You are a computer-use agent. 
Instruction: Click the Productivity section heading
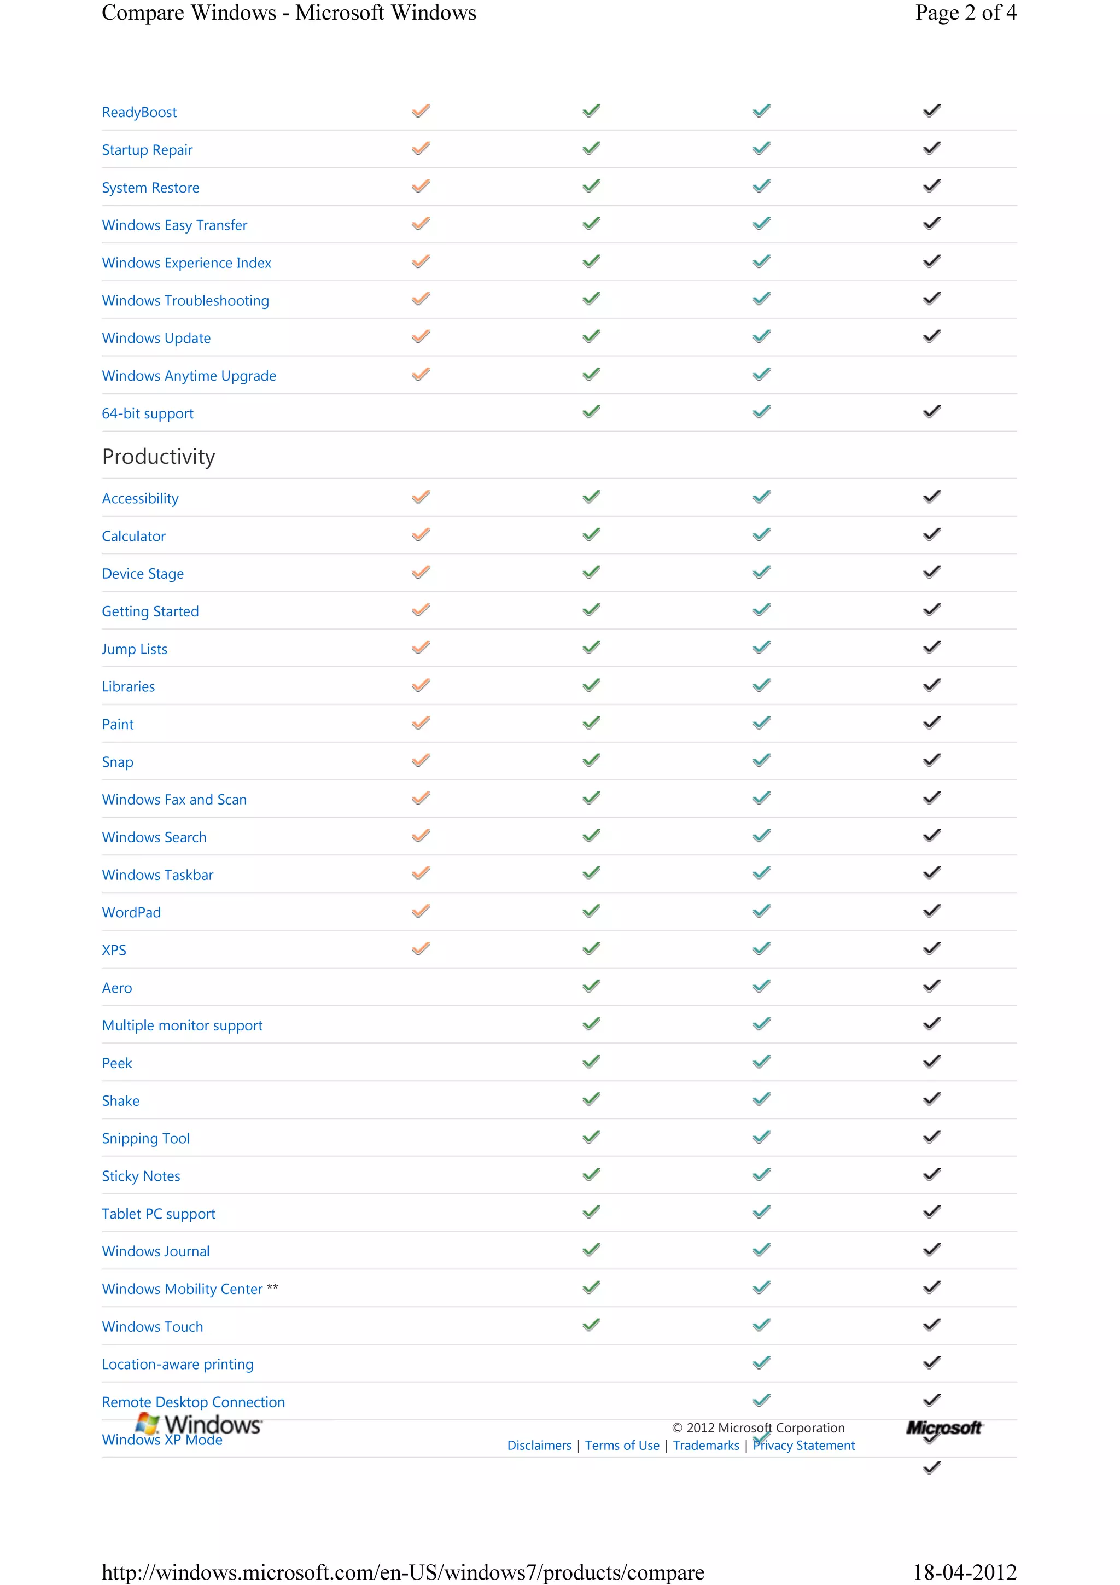(159, 456)
